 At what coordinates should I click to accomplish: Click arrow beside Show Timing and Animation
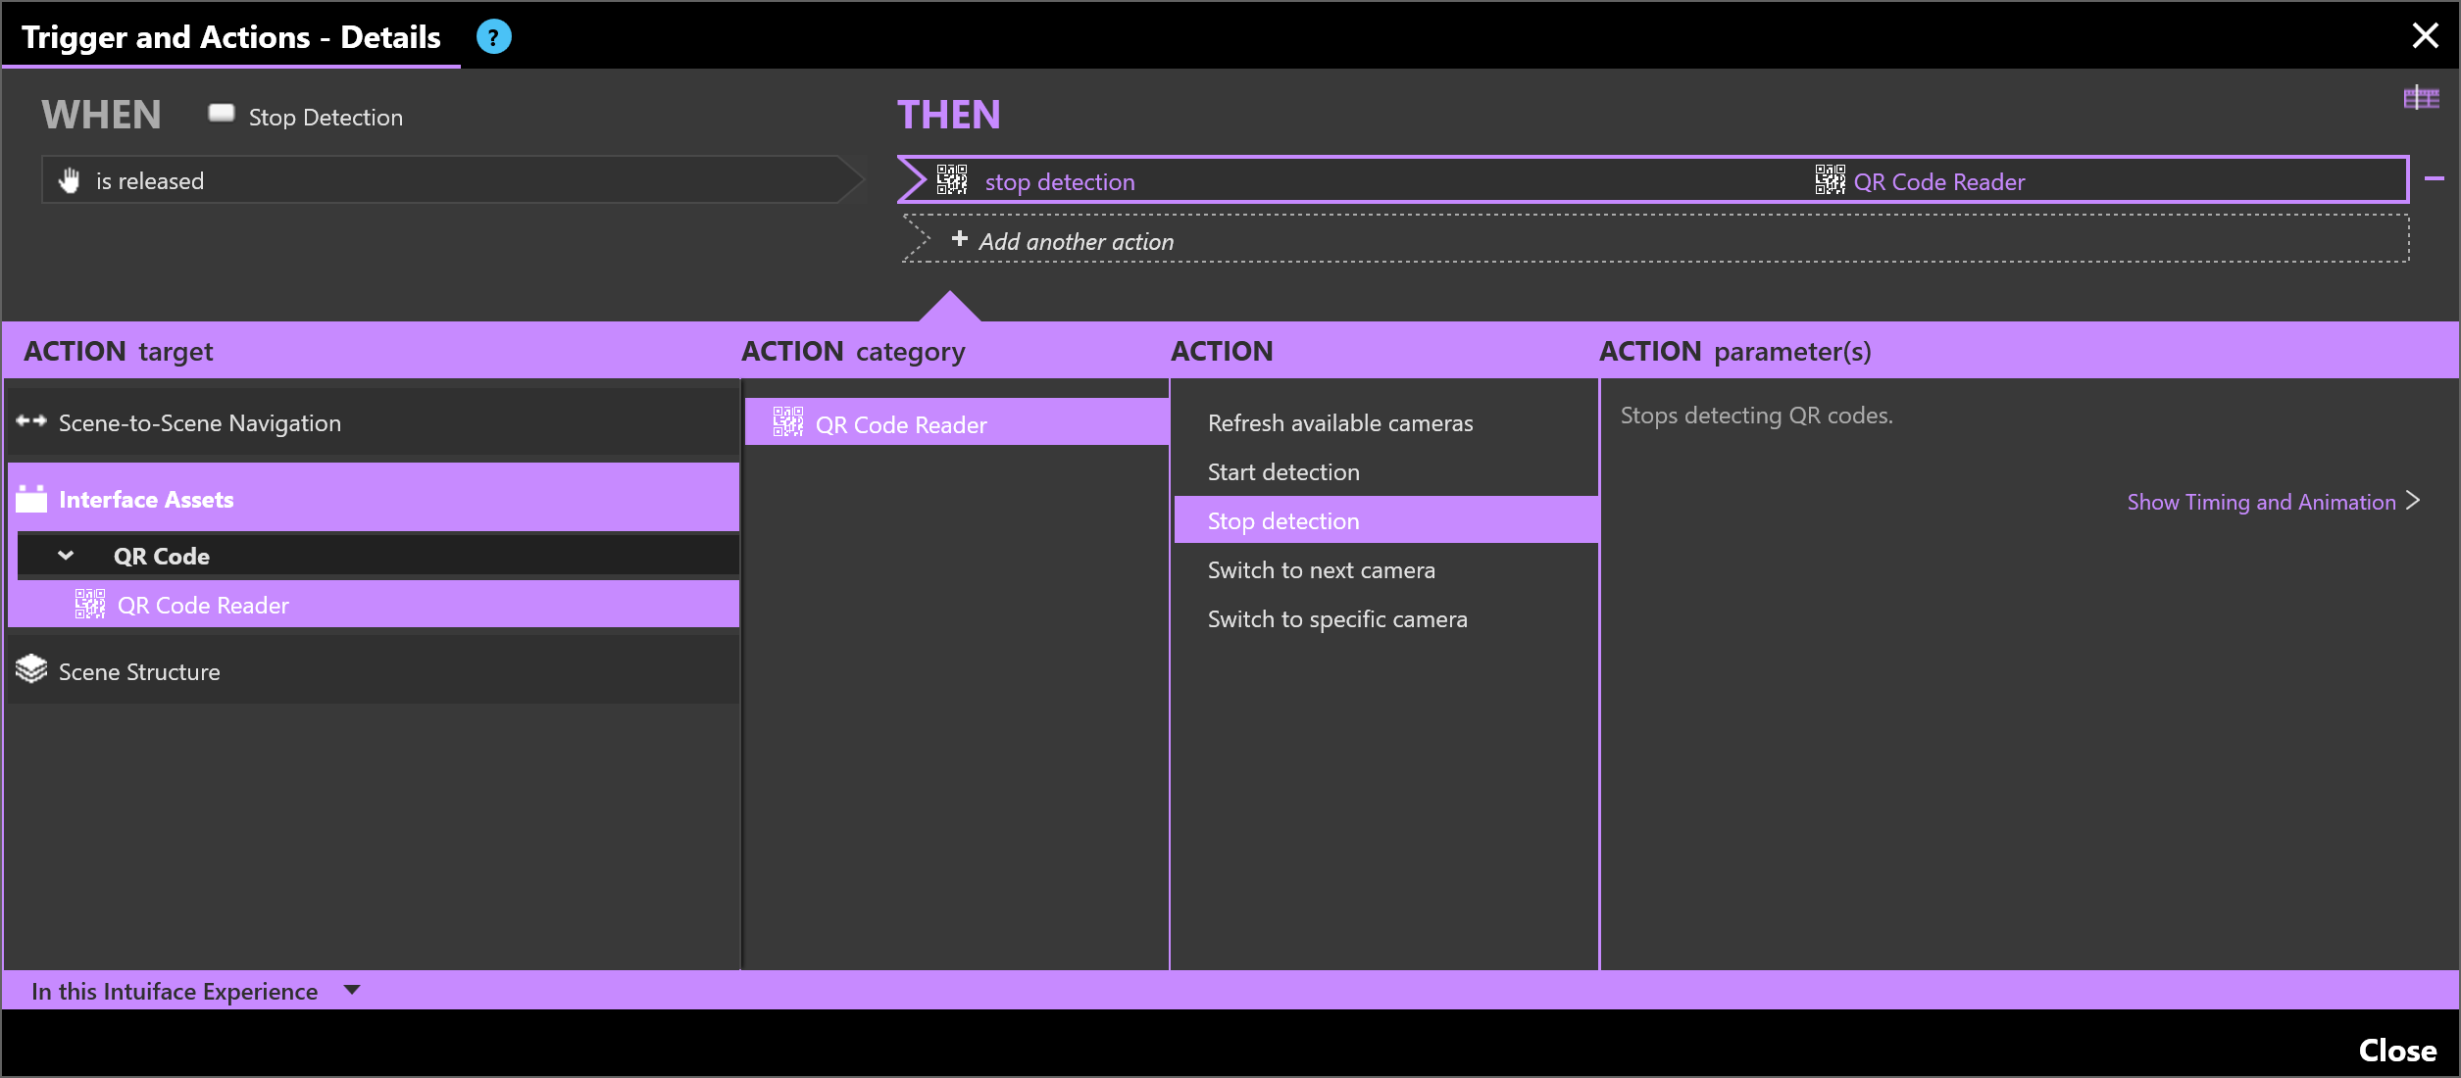pyautogui.click(x=2413, y=501)
